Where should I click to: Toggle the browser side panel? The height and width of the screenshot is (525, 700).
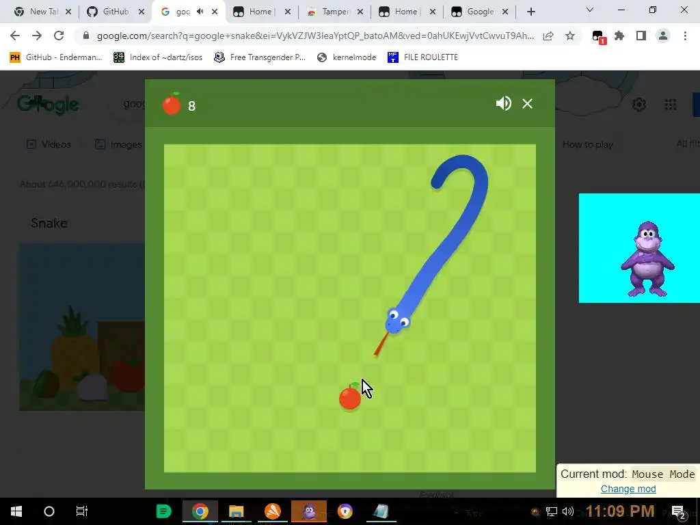click(641, 36)
